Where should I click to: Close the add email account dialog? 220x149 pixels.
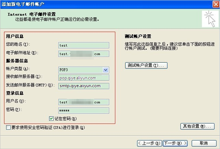[215, 4]
